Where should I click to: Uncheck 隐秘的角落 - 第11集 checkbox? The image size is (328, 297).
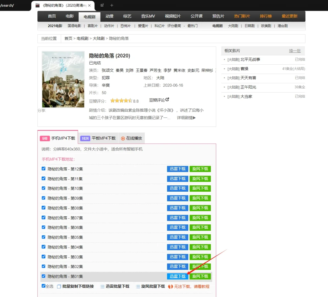pos(43,178)
